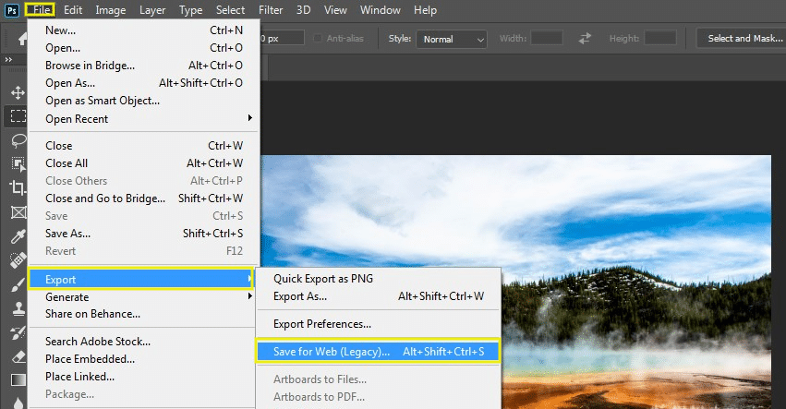Select Export As... in the submenu
The height and width of the screenshot is (409, 786).
379,296
